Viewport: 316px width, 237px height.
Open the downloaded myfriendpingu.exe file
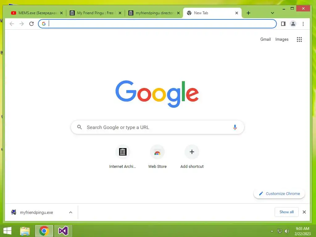(x=36, y=212)
